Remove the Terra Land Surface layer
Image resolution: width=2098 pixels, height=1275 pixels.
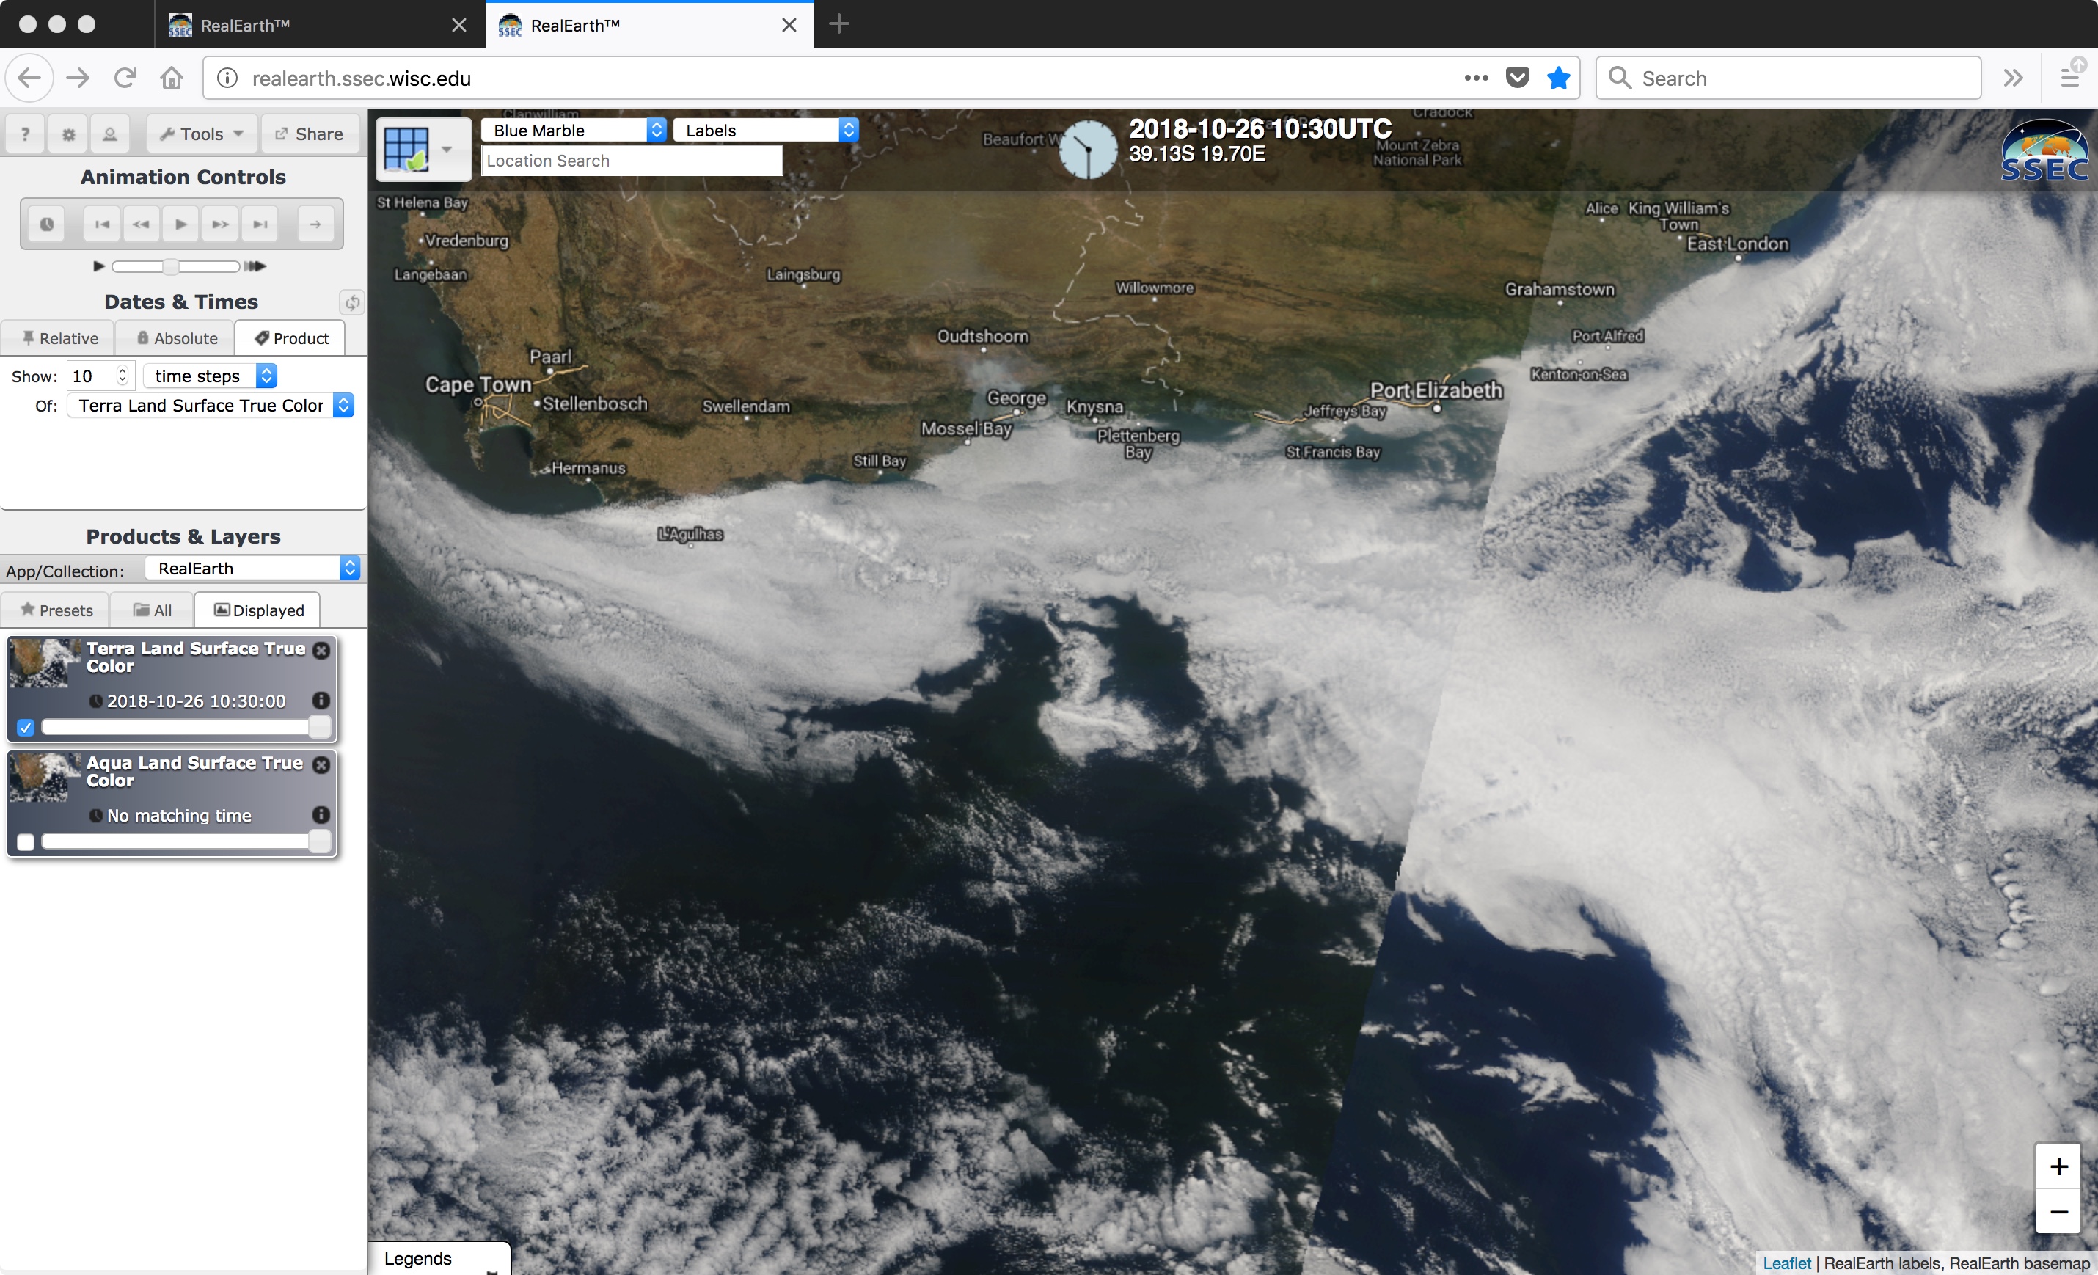tap(321, 650)
